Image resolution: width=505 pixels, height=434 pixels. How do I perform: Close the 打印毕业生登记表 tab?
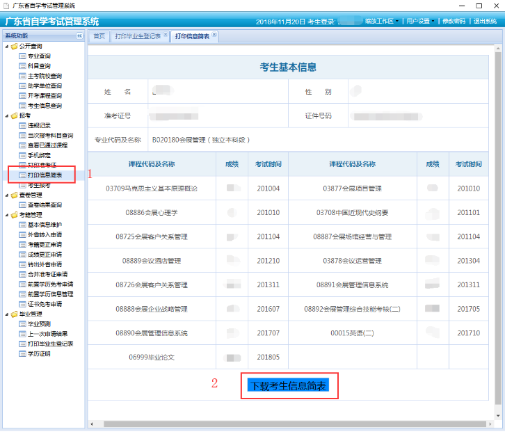[166, 34]
